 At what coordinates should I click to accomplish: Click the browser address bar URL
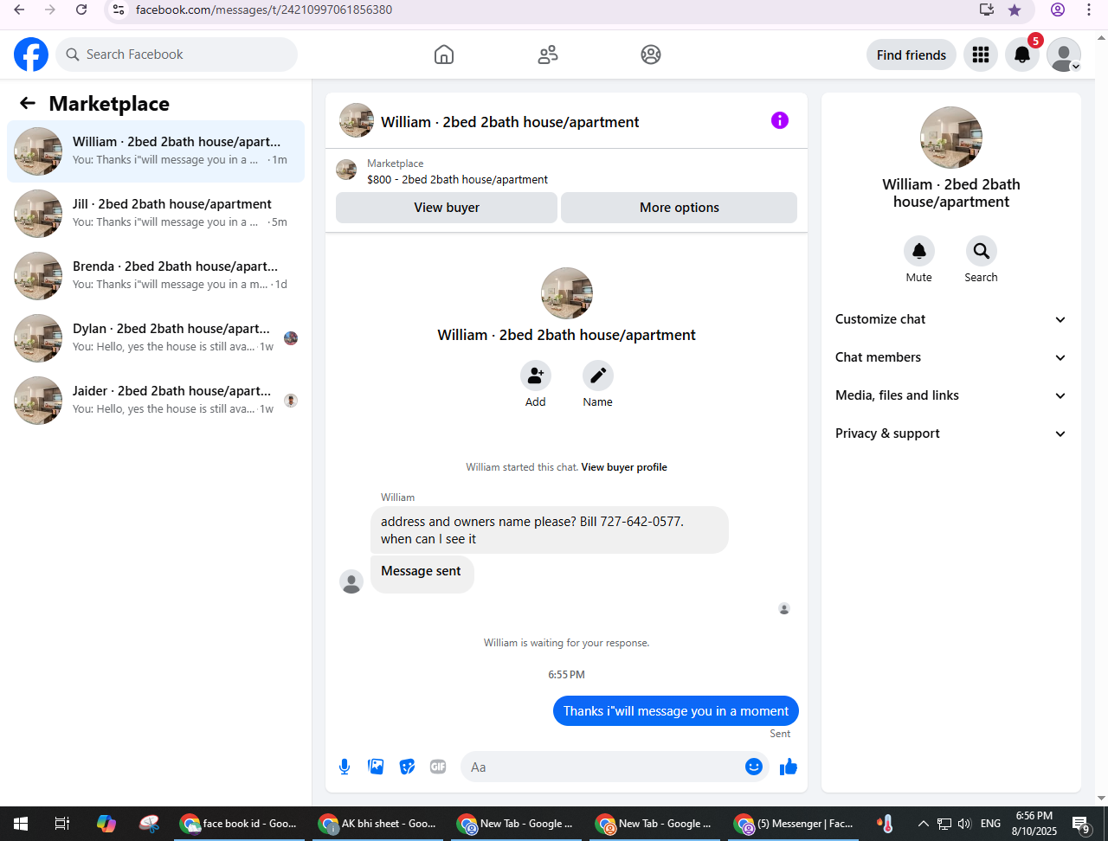coord(264,10)
